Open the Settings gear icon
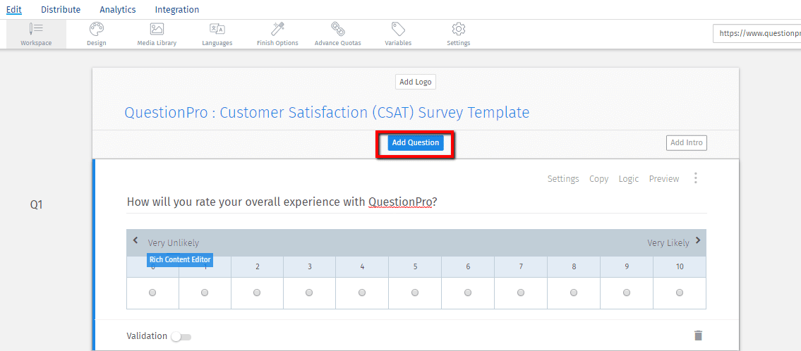The height and width of the screenshot is (351, 801). pos(458,29)
